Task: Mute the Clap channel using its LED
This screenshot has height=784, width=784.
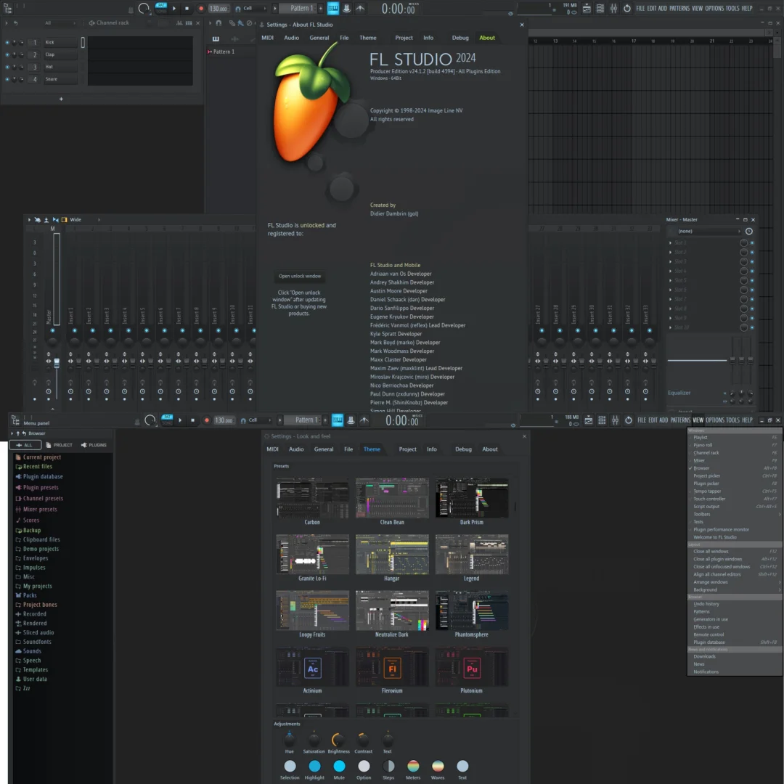Action: [7, 54]
